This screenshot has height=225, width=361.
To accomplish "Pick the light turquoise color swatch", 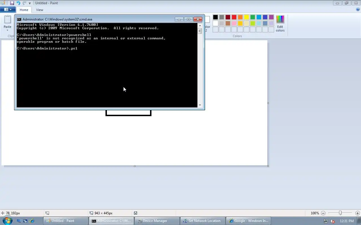I will [x=259, y=23].
